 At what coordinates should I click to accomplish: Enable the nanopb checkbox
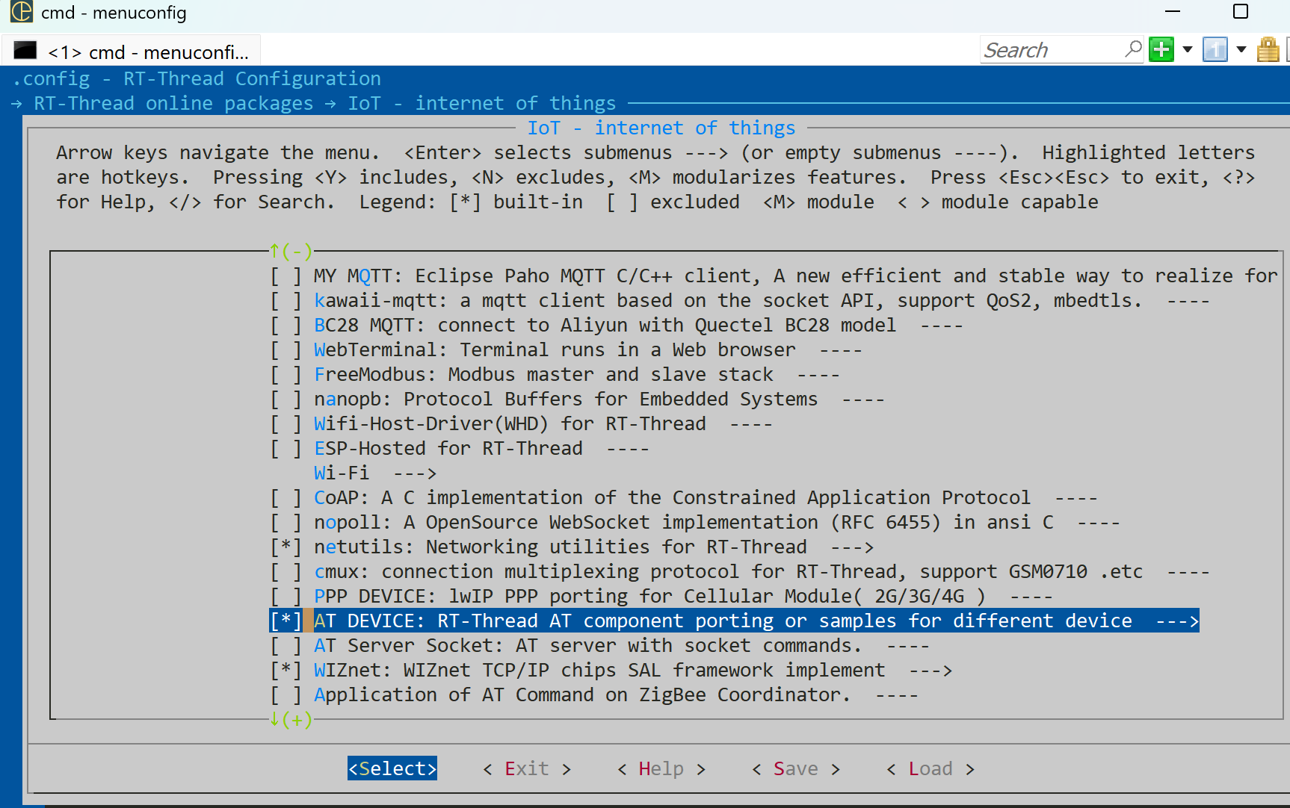coord(286,400)
